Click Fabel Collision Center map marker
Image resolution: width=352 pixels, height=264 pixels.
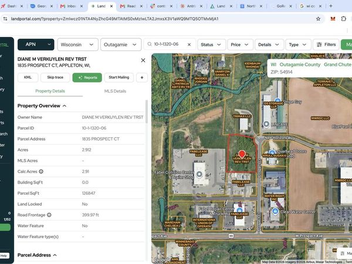click(199, 174)
